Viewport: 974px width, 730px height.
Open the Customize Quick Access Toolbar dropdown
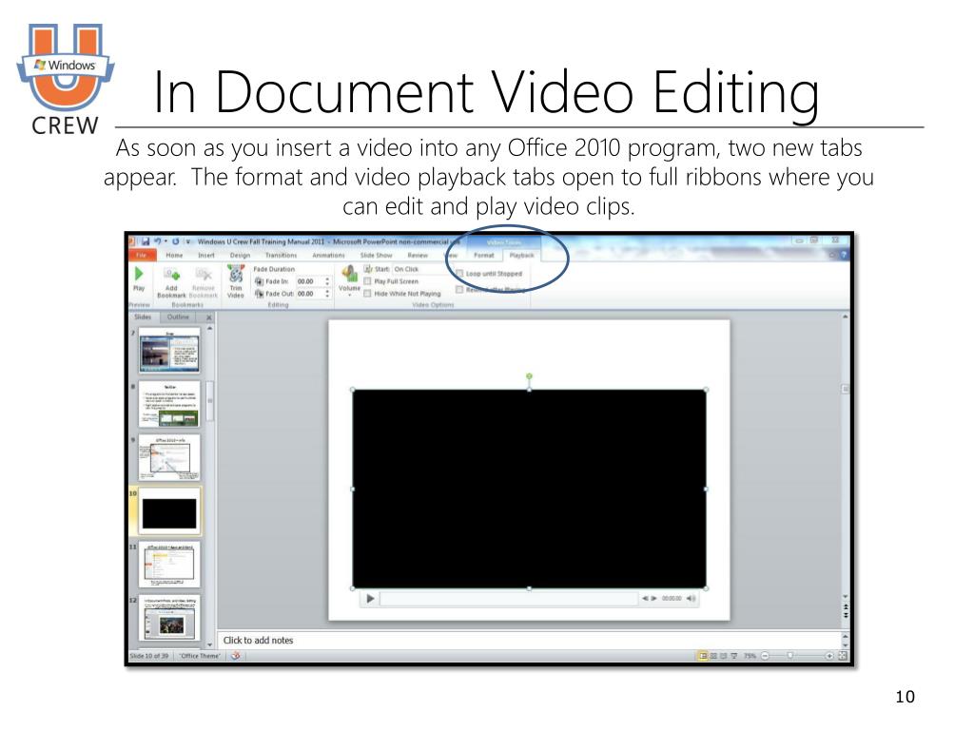[188, 241]
